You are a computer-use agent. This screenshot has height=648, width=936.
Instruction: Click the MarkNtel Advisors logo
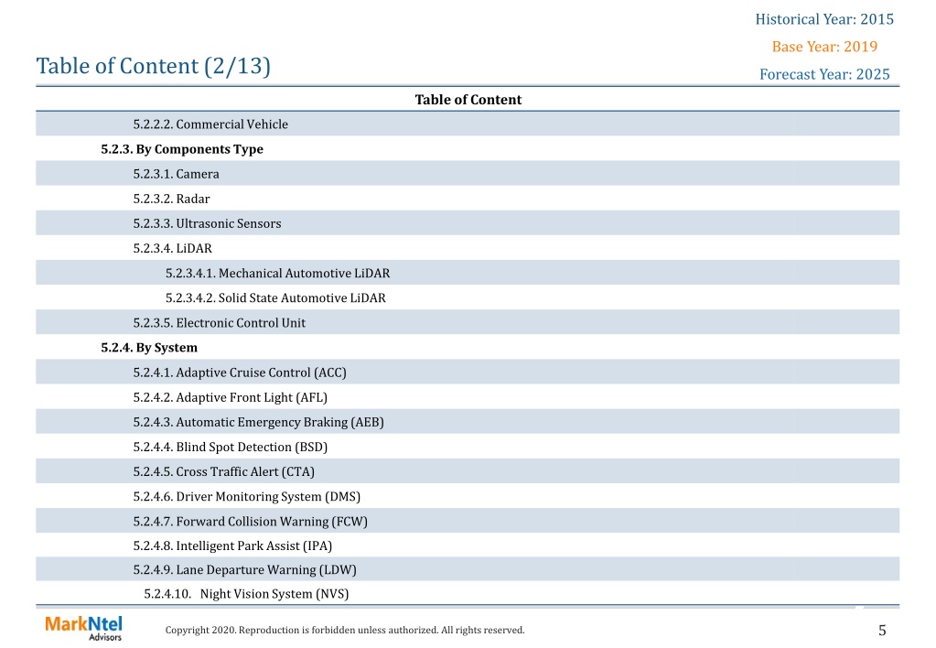tap(83, 628)
